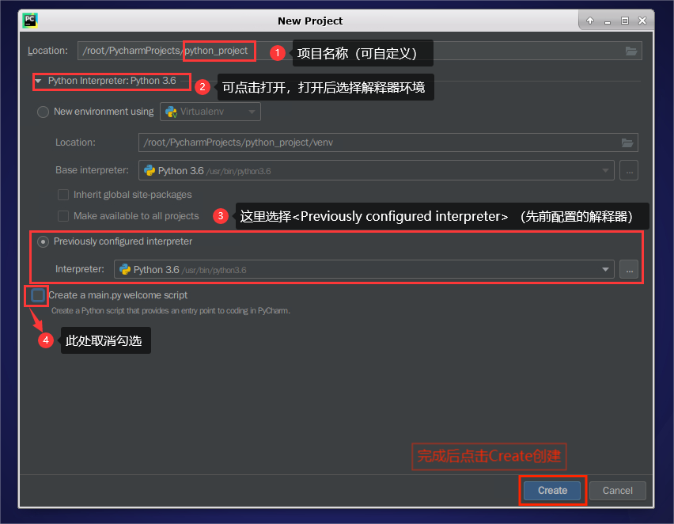Click 'New environment using' label text
This screenshot has height=524, width=674.
point(104,112)
